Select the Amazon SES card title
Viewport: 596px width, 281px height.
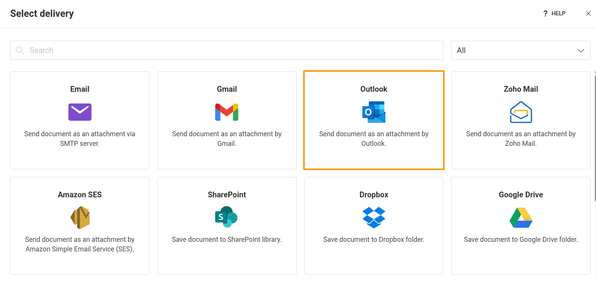pyautogui.click(x=80, y=195)
